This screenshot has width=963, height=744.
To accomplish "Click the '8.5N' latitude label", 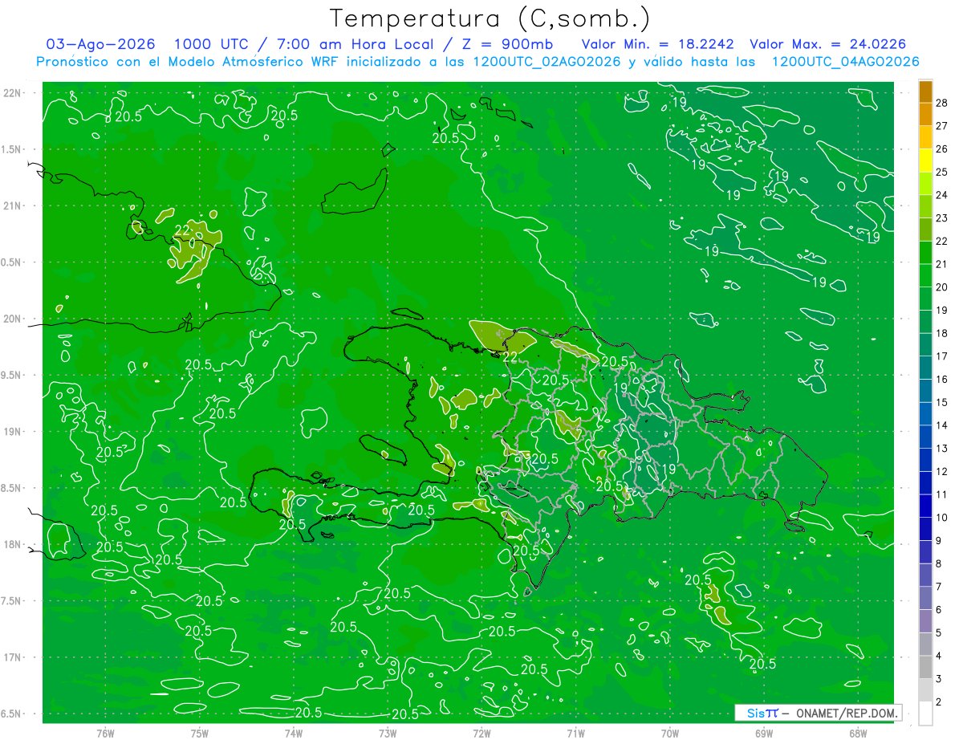I will [x=11, y=489].
